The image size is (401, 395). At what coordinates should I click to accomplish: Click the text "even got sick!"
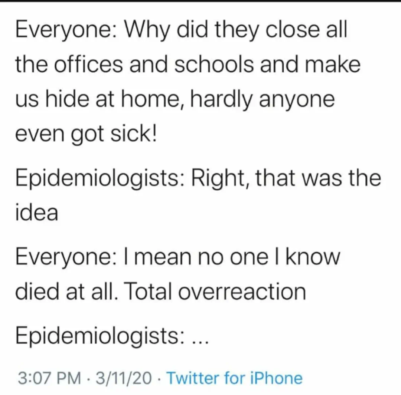(86, 135)
